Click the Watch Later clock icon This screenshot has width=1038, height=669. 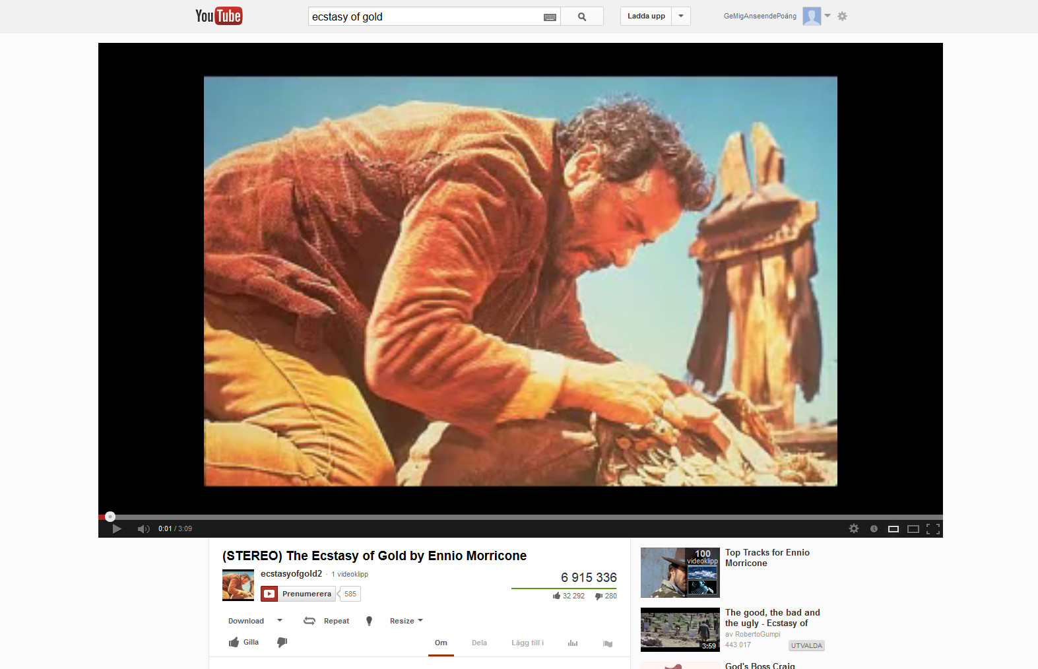[x=874, y=528]
